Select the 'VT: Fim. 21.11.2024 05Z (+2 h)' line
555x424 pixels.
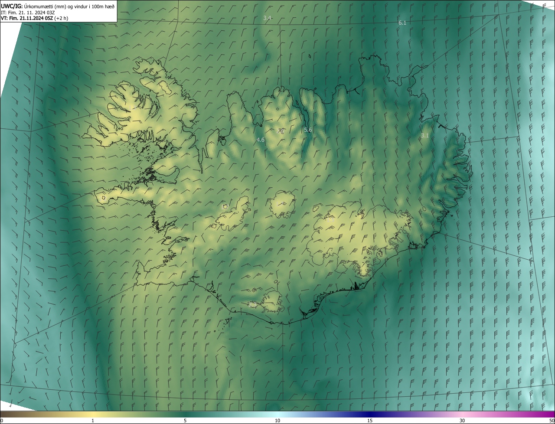pyautogui.click(x=35, y=18)
